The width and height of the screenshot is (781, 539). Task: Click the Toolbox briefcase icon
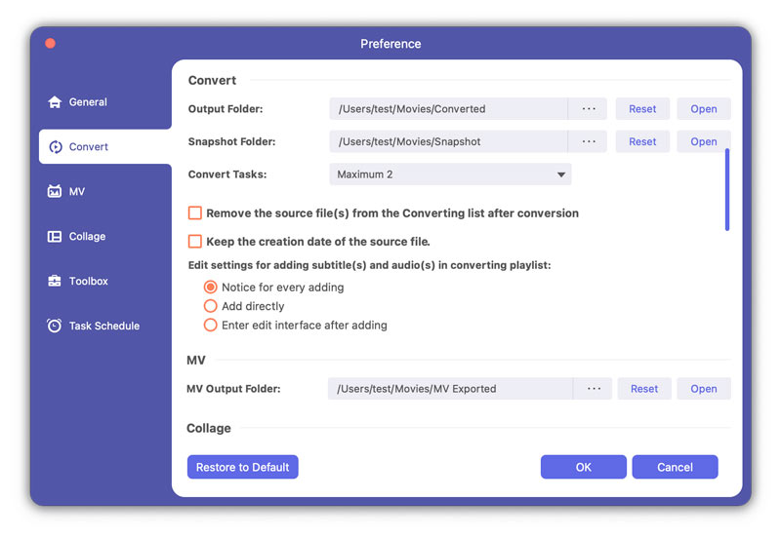coord(55,282)
